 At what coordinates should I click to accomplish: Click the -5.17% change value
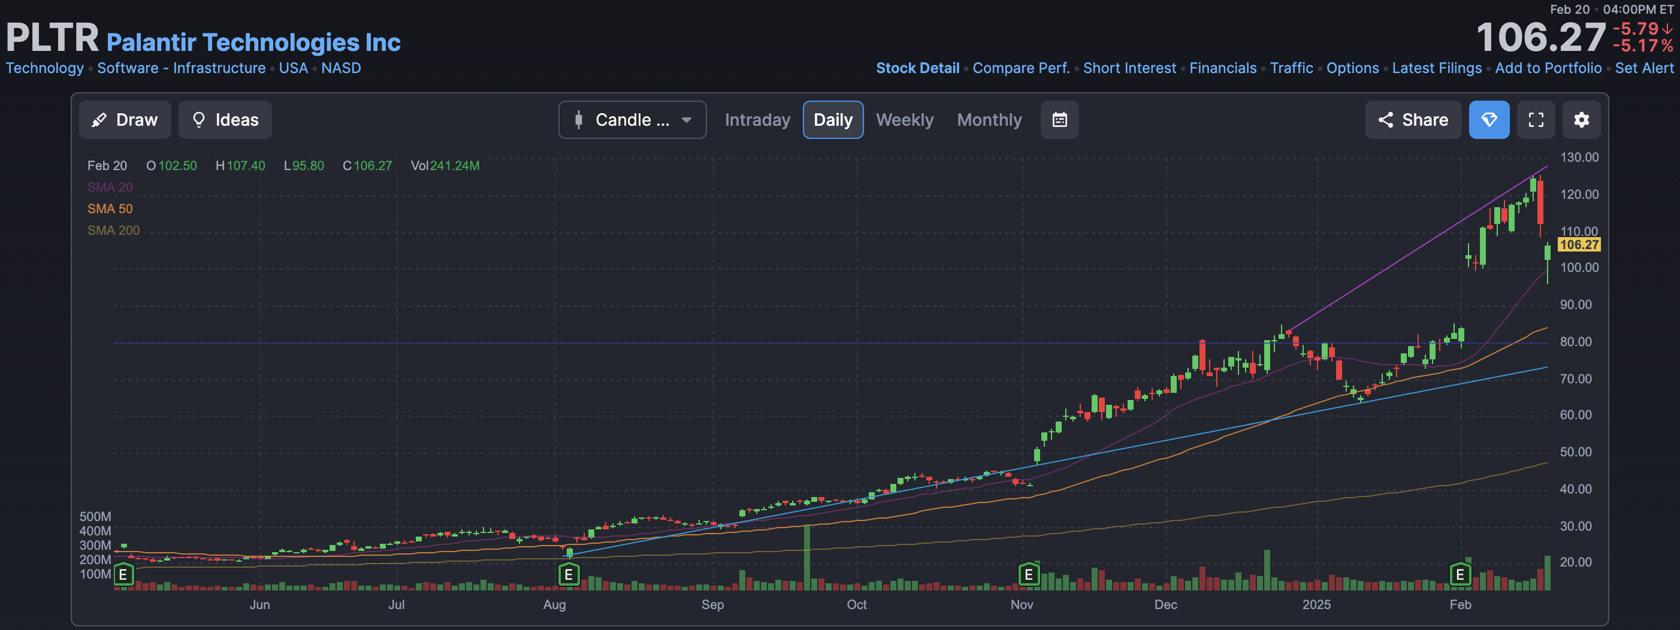(x=1642, y=46)
